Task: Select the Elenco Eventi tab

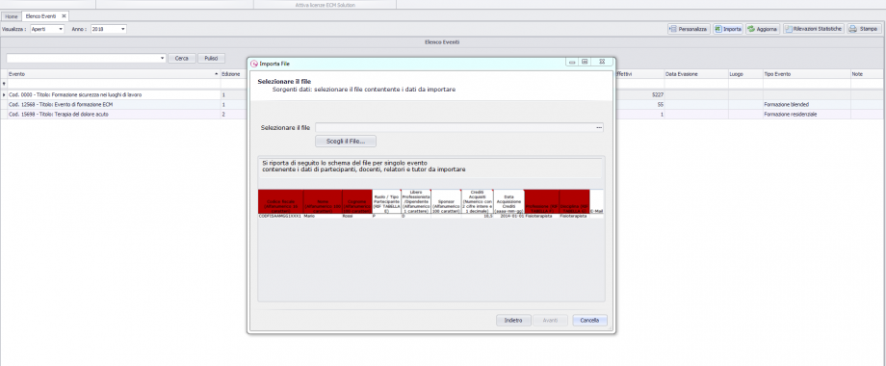Action: (x=40, y=16)
